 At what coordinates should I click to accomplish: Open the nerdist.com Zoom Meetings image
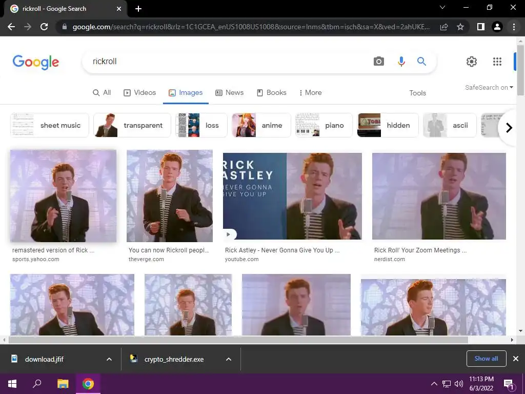[439, 196]
